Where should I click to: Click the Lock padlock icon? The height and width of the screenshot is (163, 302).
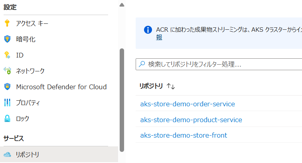click(x=7, y=118)
